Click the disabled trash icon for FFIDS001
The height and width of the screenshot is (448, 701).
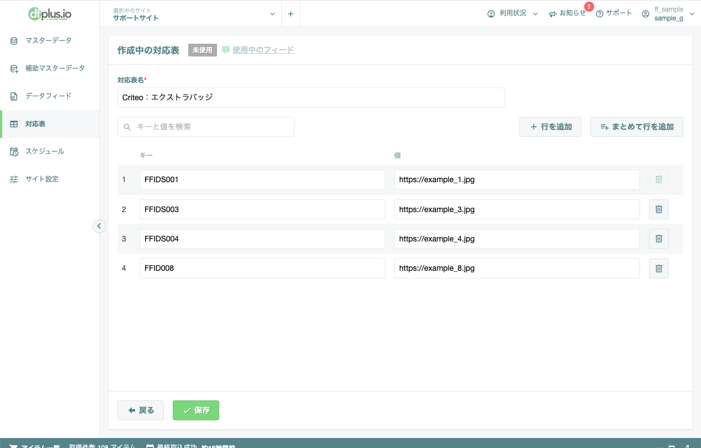(659, 179)
